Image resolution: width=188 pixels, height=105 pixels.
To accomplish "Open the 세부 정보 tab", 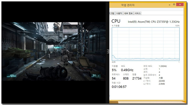I will (x=128, y=13).
